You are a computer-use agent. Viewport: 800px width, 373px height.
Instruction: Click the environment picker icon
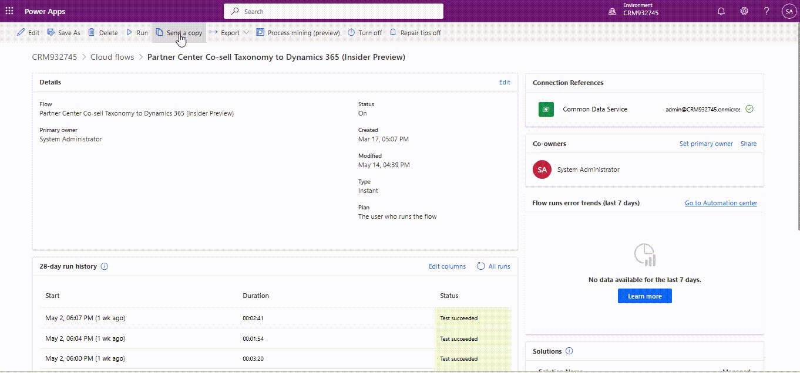click(612, 11)
